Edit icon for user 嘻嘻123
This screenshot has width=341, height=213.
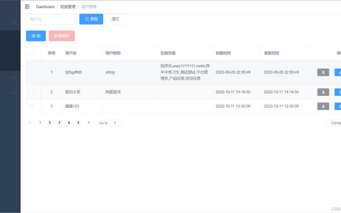[x=338, y=106]
